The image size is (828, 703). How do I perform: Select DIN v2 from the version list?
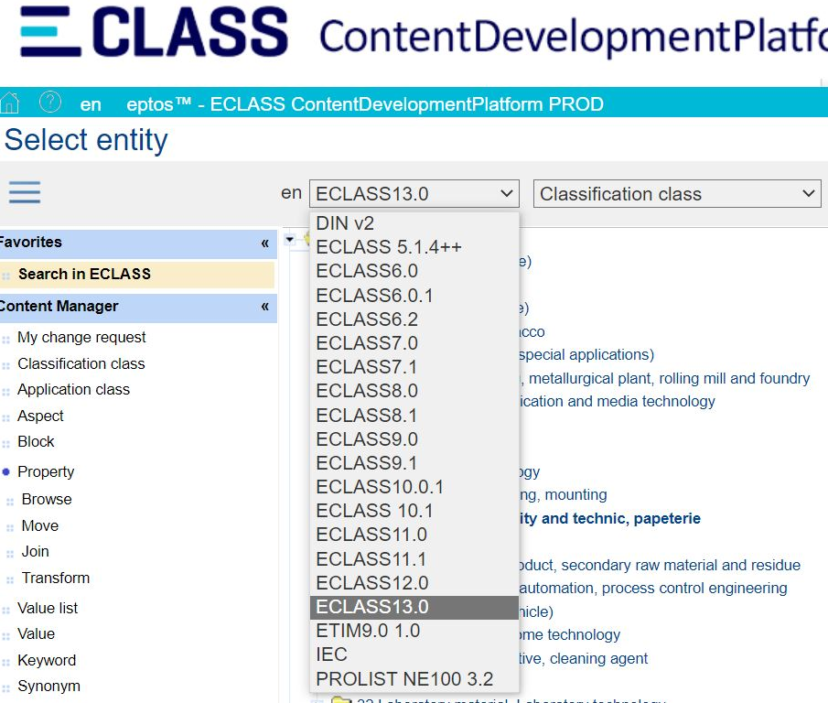345,222
